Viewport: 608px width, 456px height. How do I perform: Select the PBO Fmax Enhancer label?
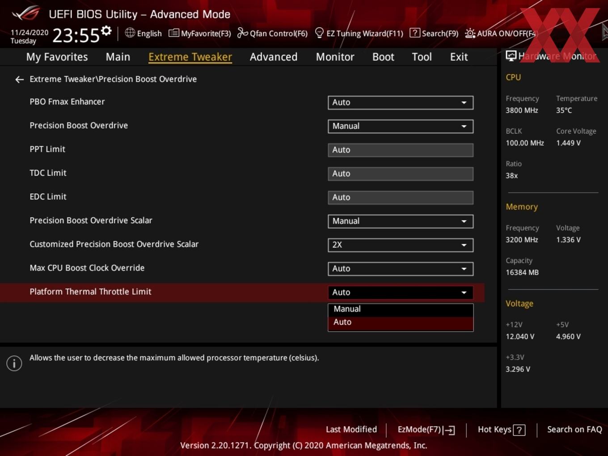coord(67,102)
